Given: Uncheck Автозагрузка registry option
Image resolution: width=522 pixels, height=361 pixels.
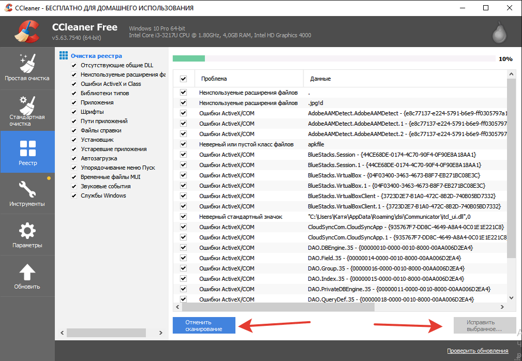Looking at the screenshot, I should coord(74,159).
